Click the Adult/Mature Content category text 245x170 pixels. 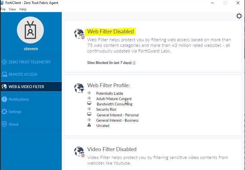pos(114,99)
